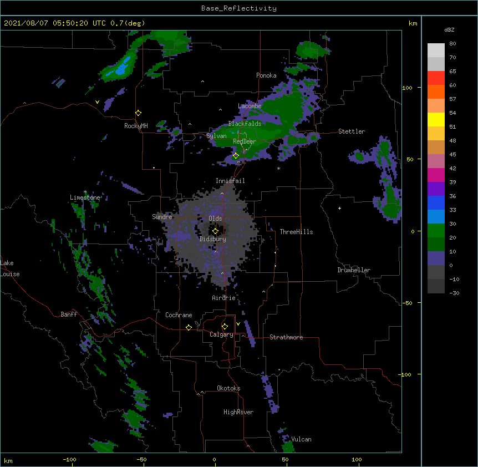Pick the purple 36-39 dBZ legend swatch
Image resolution: width=478 pixels, height=467 pixels.
pyautogui.click(x=436, y=189)
